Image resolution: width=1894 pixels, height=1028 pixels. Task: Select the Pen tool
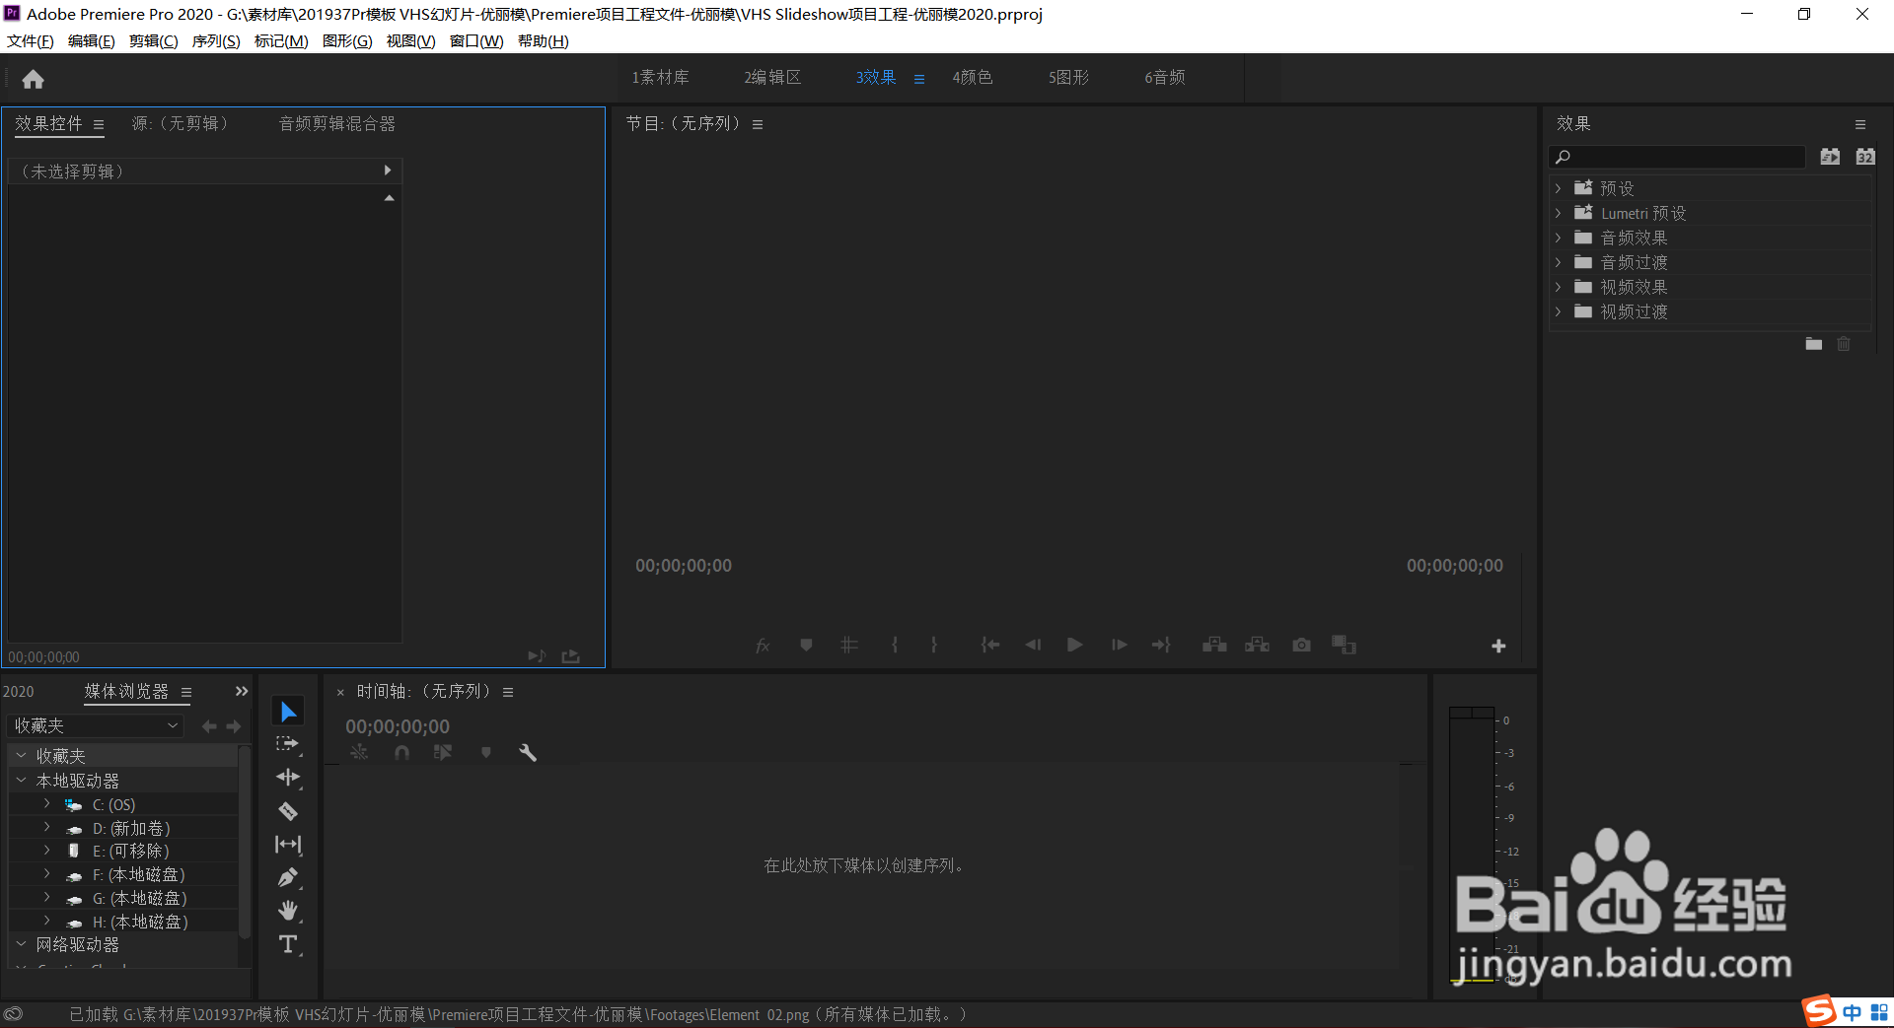coord(288,877)
